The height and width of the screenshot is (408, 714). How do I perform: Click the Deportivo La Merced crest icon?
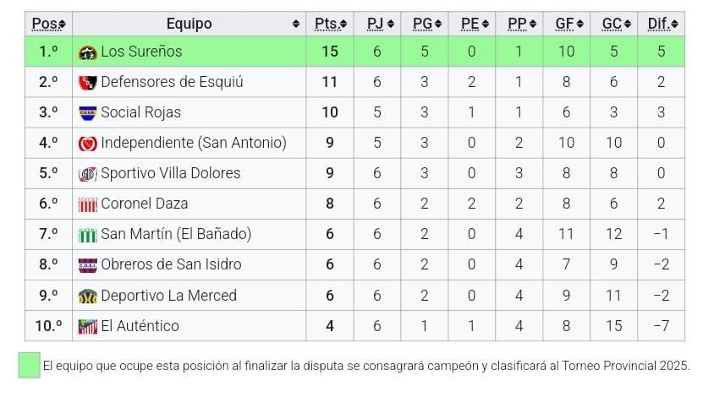(x=87, y=296)
